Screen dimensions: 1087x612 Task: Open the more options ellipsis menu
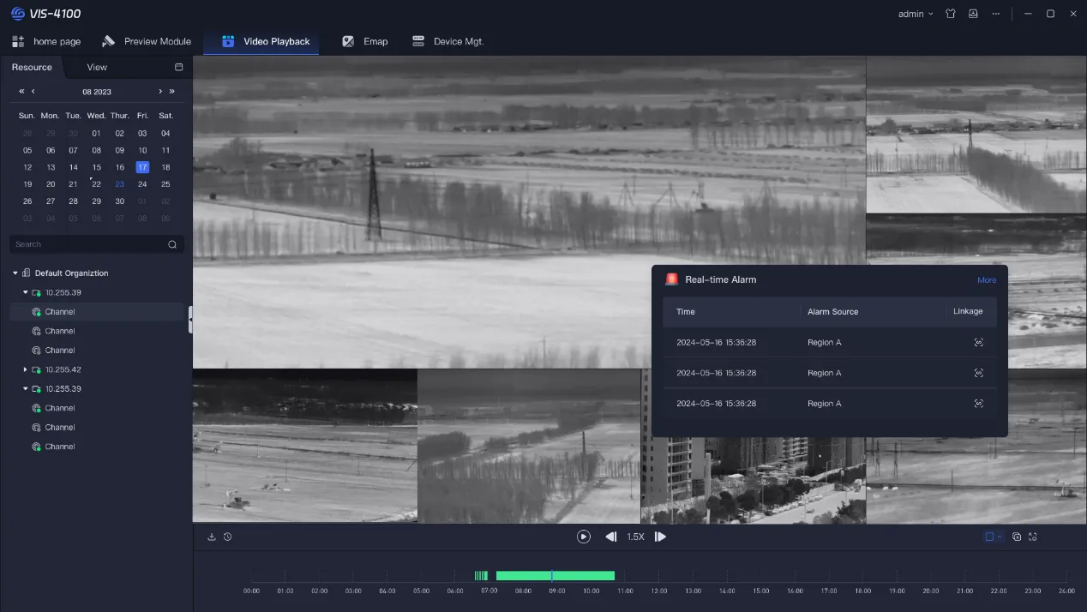(996, 14)
